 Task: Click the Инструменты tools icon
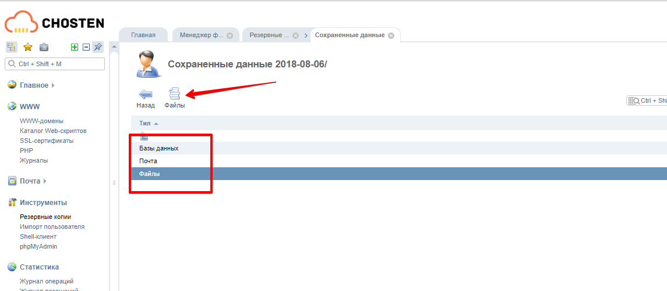12,202
